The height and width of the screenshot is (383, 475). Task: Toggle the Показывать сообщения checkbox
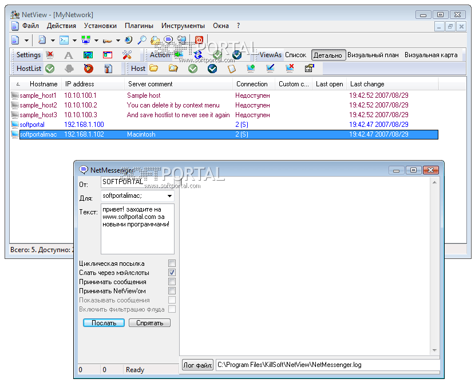[x=172, y=300]
